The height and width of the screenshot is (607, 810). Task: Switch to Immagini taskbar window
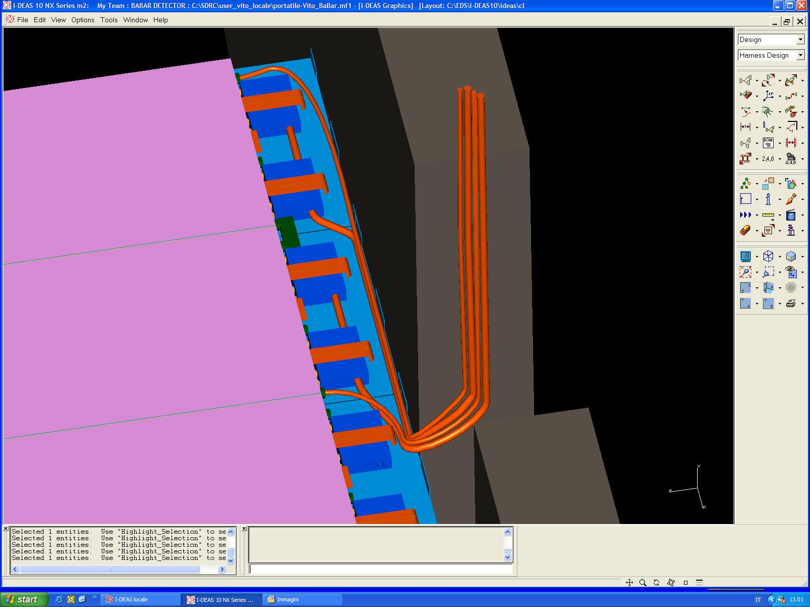pyautogui.click(x=303, y=599)
